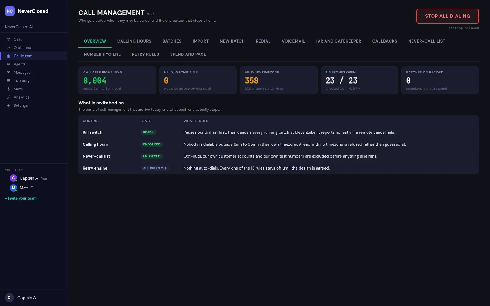Open IVR and Gatekeeper tab
The image size is (490, 306).
(x=339, y=41)
